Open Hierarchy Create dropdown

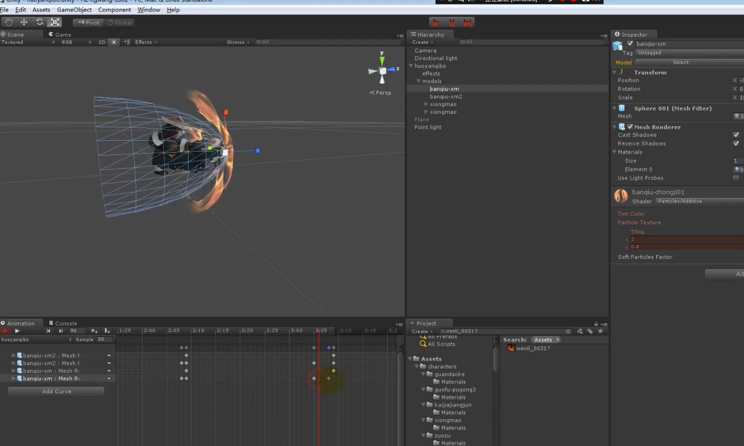422,42
